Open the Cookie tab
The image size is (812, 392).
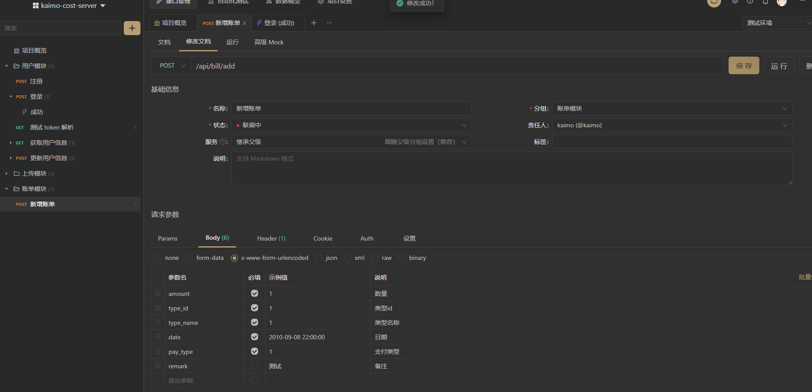coord(323,238)
